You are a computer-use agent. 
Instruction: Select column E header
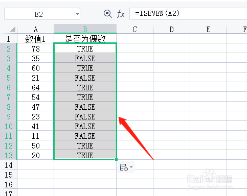click(208, 29)
